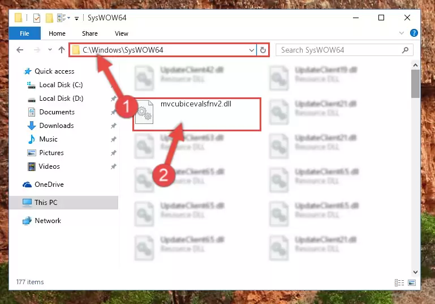
Task: Click the Downloads blue arrow icon
Action: tap(32, 126)
